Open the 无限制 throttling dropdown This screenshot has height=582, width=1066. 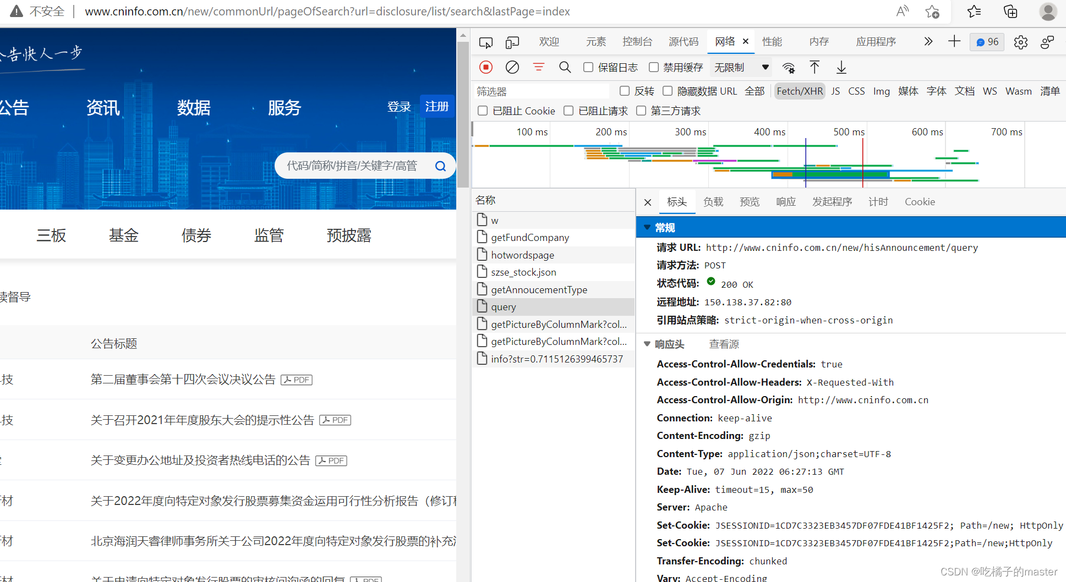pos(741,67)
